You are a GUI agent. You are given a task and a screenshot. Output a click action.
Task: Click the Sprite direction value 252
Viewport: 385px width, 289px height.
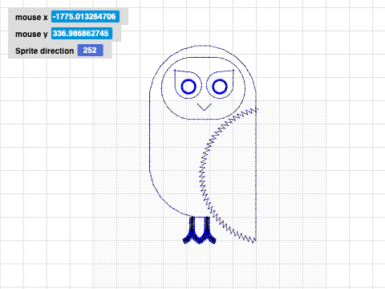pos(90,51)
